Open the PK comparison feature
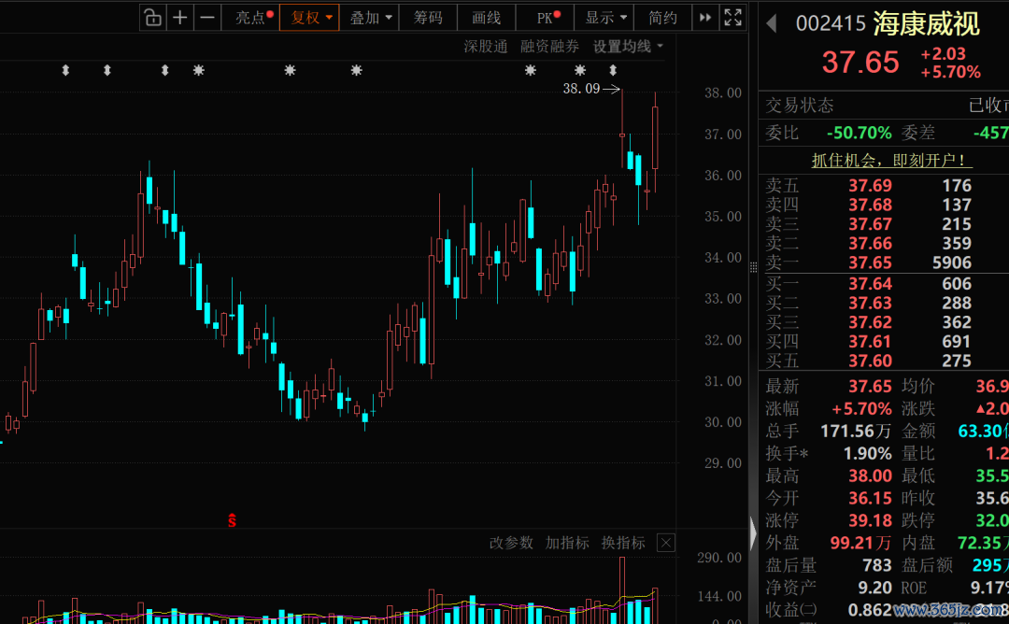1009x624 pixels. coord(545,18)
